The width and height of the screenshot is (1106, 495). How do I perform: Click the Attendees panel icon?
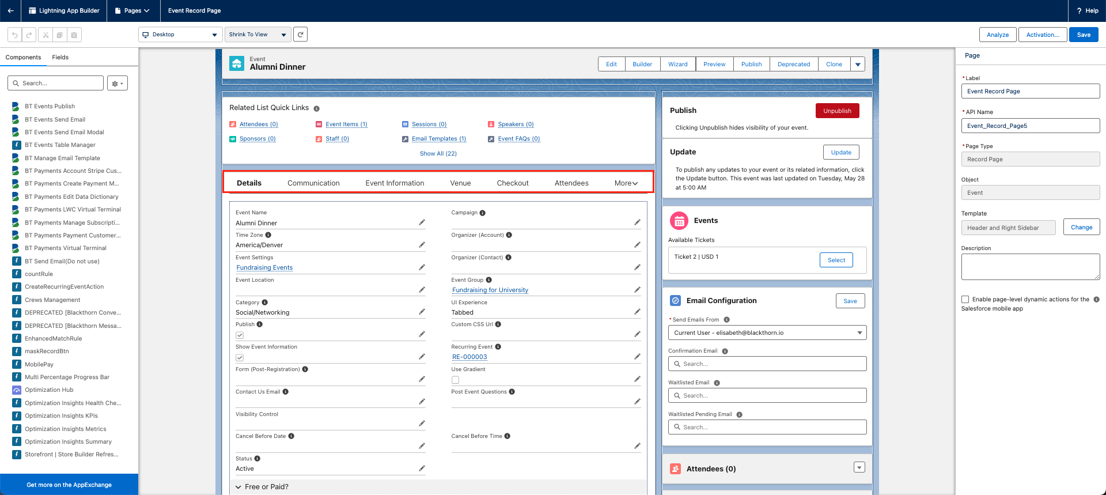(x=676, y=469)
